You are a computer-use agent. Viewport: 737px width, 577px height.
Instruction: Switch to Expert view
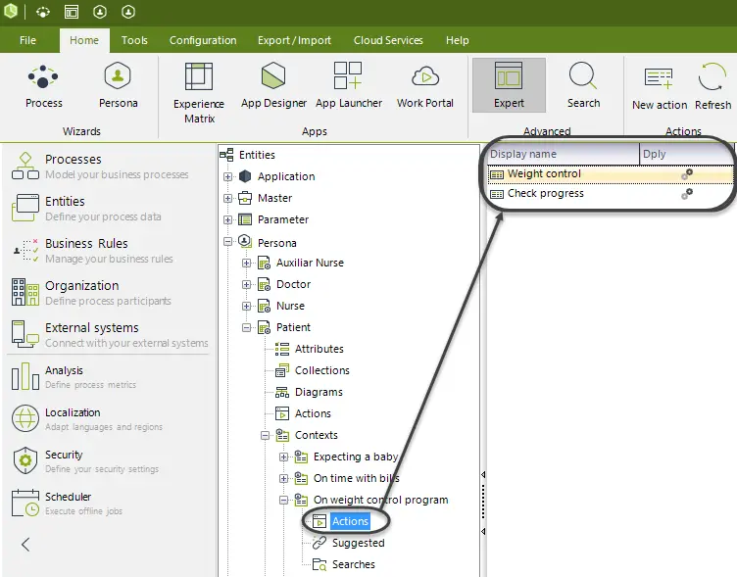pyautogui.click(x=509, y=85)
